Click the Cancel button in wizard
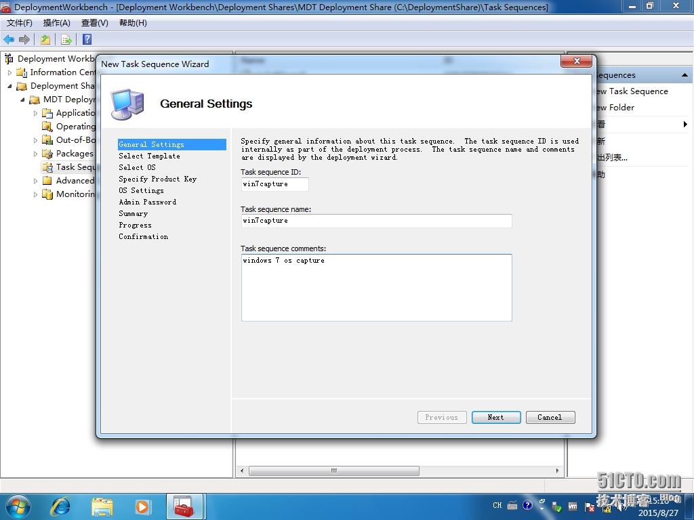Image resolution: width=694 pixels, height=520 pixels. [x=550, y=417]
